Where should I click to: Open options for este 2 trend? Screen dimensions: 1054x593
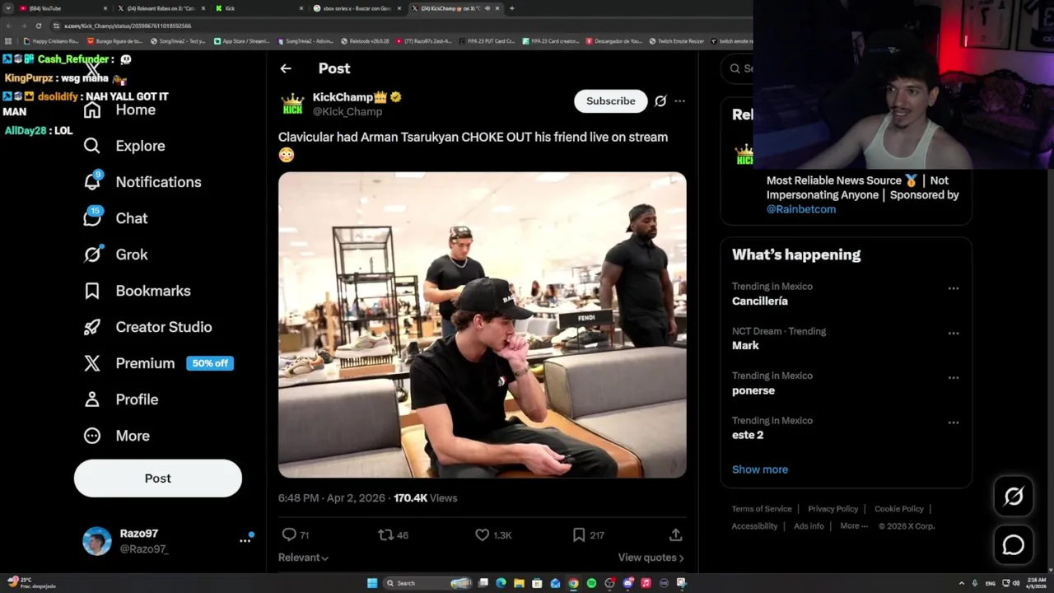[953, 423]
